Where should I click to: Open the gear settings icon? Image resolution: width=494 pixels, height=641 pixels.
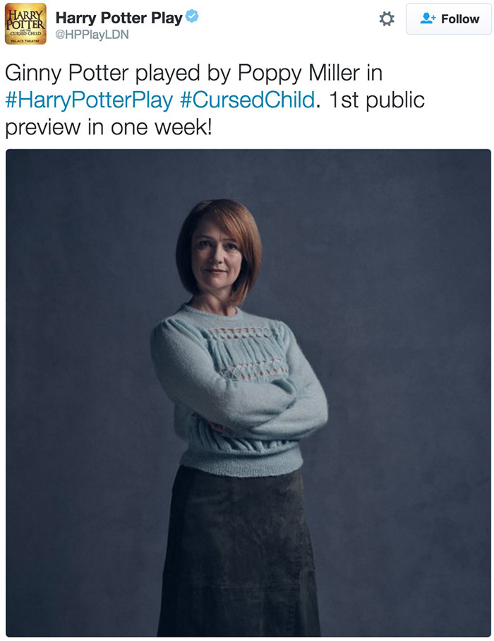386,19
